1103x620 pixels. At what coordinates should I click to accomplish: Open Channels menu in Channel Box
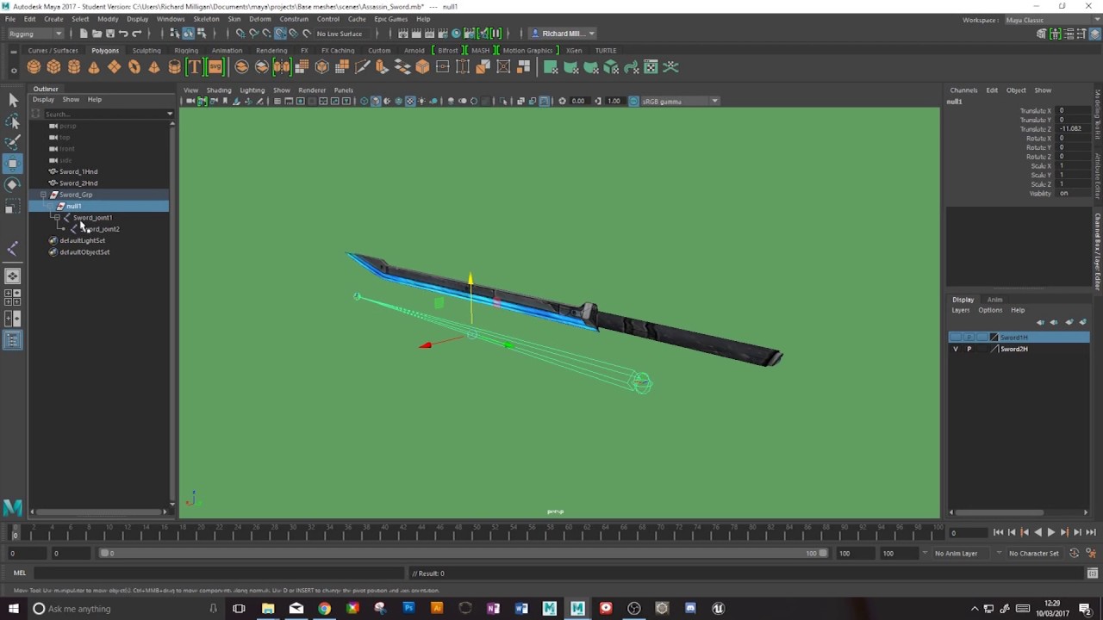point(963,90)
